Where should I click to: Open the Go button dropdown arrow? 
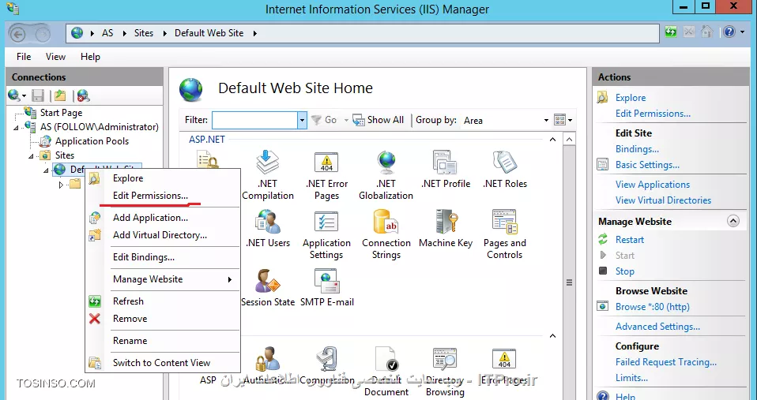pos(346,120)
